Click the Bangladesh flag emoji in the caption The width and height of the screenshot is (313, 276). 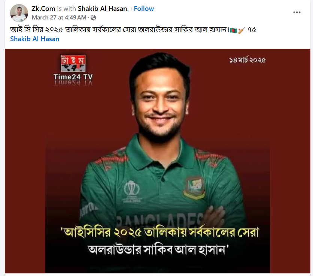(x=233, y=30)
